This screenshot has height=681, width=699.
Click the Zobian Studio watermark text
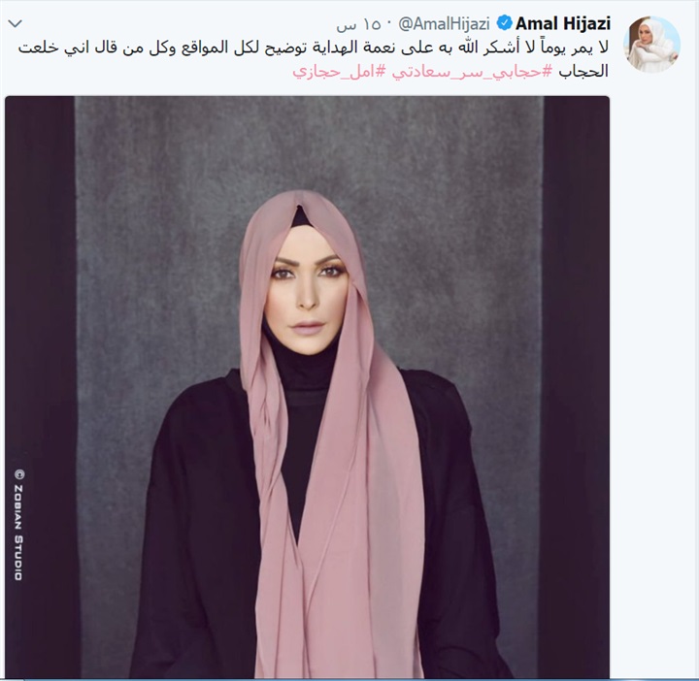pos(18,533)
